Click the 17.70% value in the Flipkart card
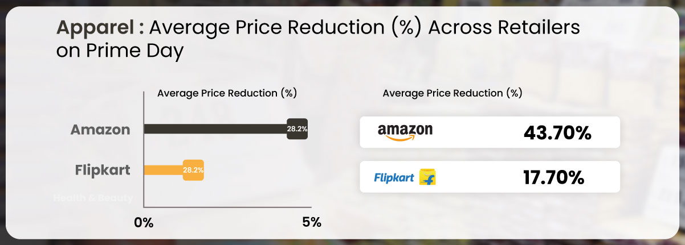Image resolution: width=685 pixels, height=245 pixels. [x=554, y=177]
